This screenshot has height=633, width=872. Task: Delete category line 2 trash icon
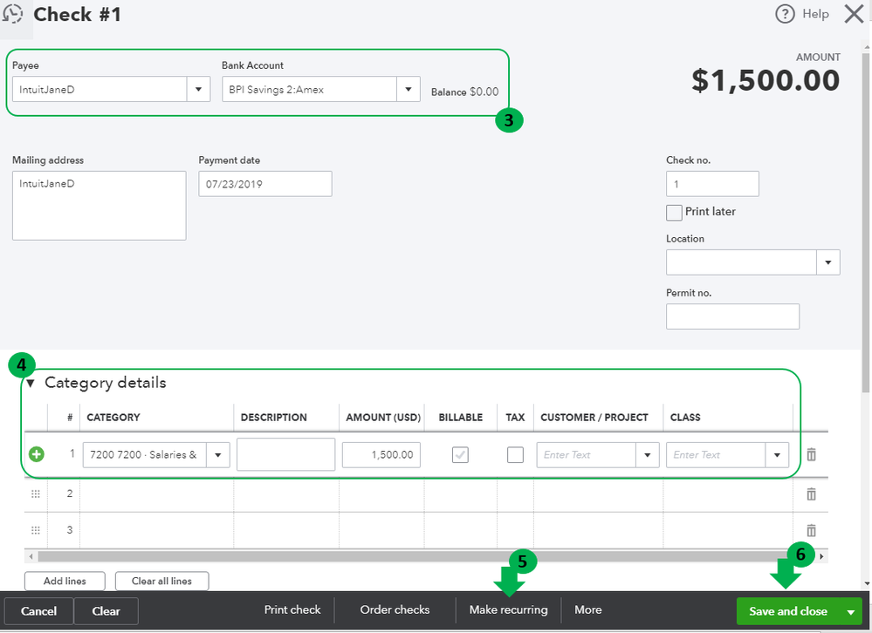(x=812, y=493)
